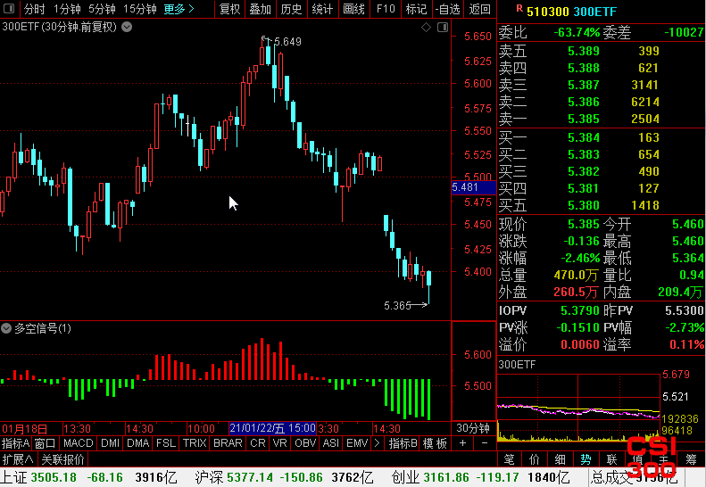Toggle the panel layout icon beside 分时
The image size is (706, 487).
click(x=9, y=9)
